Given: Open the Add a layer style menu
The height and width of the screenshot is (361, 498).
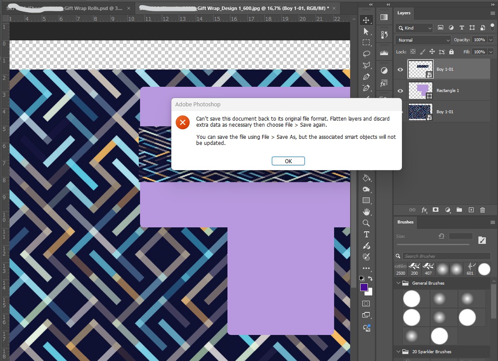Looking at the screenshot, I should click(424, 210).
